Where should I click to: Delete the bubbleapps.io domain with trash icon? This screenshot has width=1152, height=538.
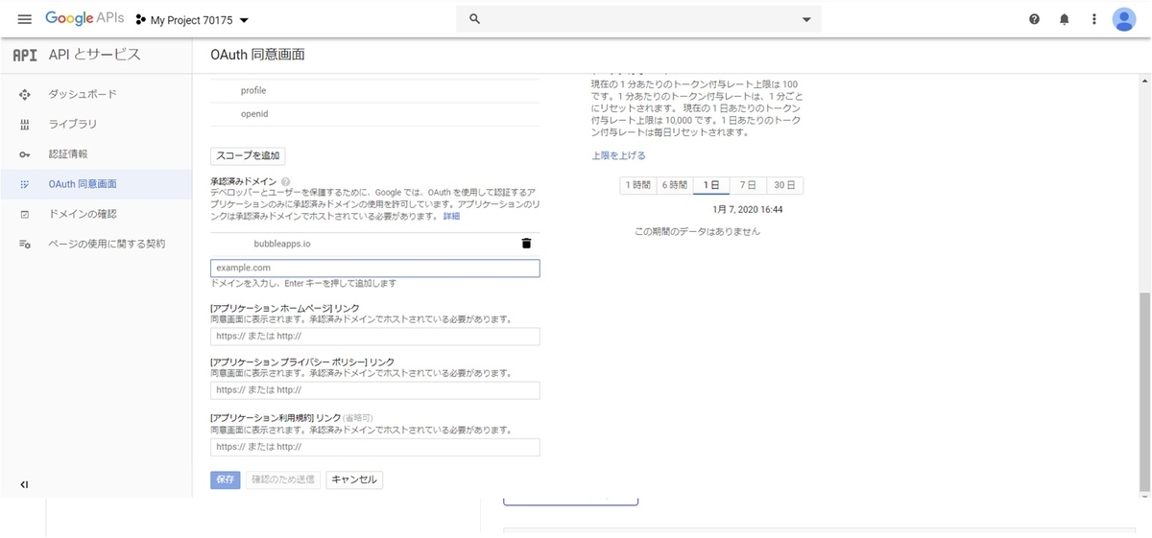coord(526,244)
